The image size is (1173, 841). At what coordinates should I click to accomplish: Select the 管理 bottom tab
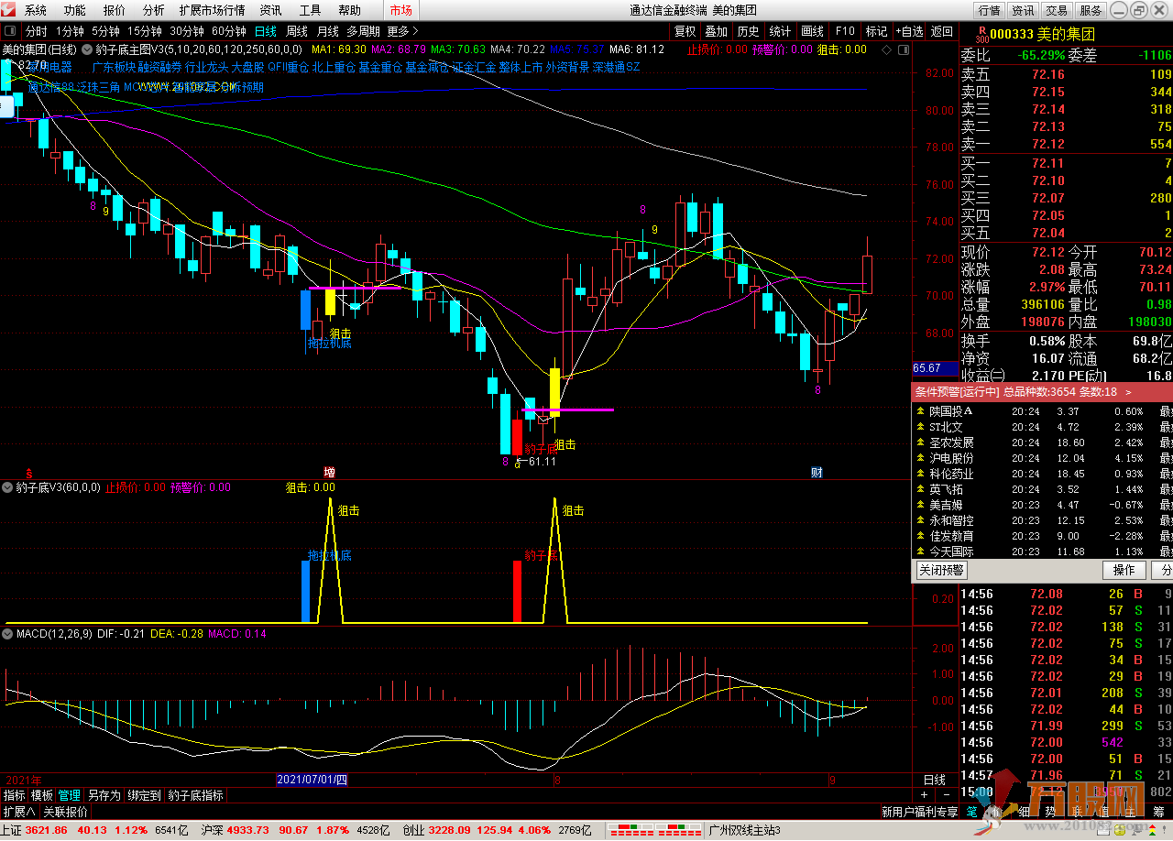tap(70, 795)
